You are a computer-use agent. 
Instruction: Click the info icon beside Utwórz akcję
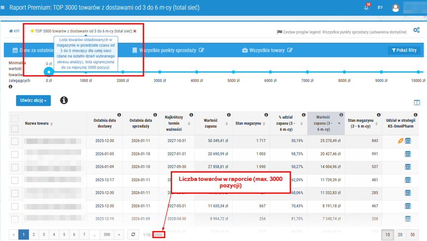pyautogui.click(x=64, y=100)
